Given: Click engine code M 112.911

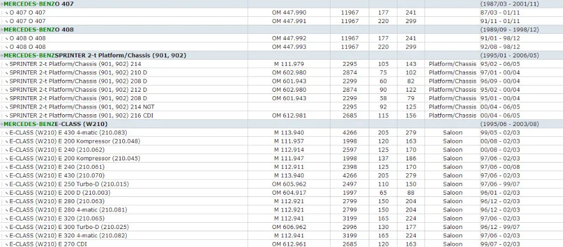Looking at the screenshot, I should tap(289, 167).
